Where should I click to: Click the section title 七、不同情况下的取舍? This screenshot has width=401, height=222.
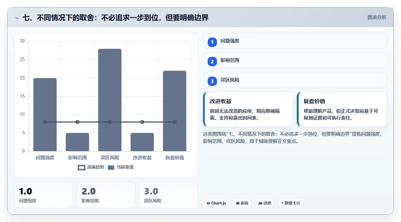tap(115, 18)
